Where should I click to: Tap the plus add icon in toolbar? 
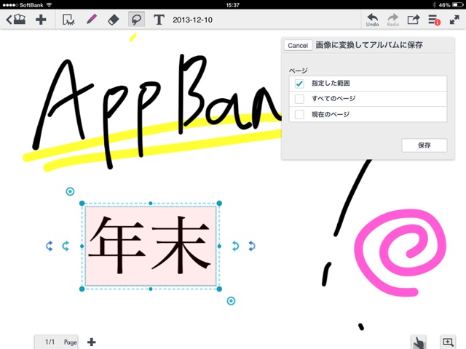(x=41, y=20)
